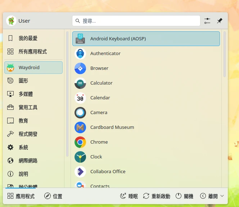
Task: Click the User avatar picture
Action: tap(11, 21)
